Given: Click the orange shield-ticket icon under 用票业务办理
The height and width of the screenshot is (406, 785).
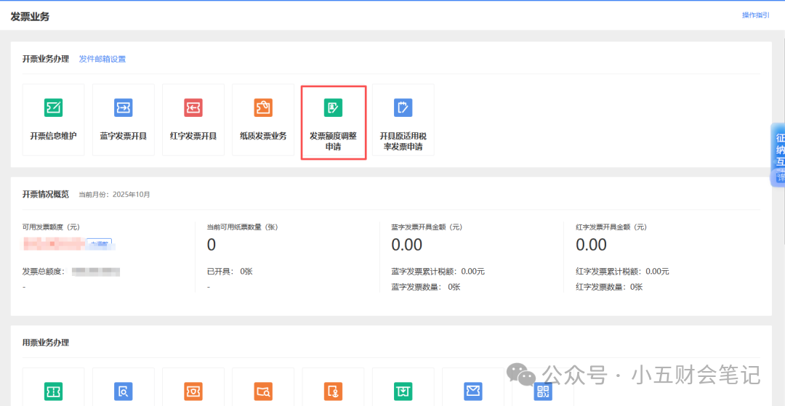Looking at the screenshot, I should 193,391.
